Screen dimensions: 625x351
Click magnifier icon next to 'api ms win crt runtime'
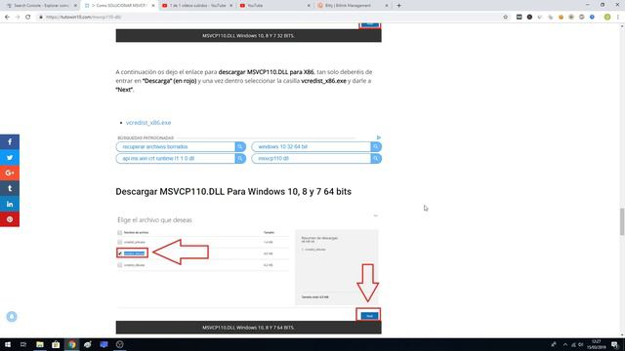tap(240, 158)
